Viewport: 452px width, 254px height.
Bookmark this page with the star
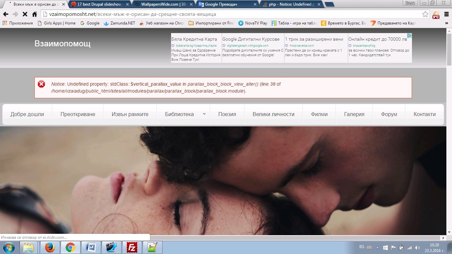pos(426,14)
